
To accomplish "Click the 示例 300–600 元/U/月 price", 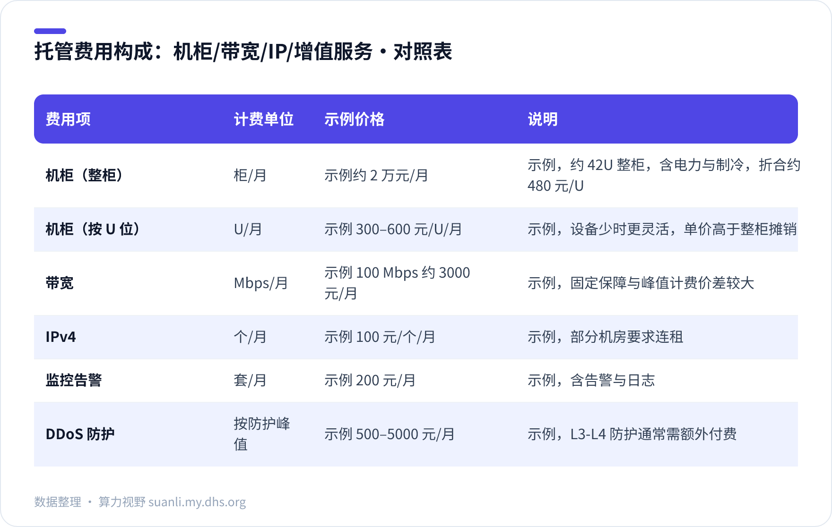I will [x=393, y=229].
